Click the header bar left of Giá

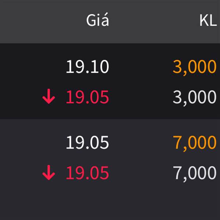(x=42, y=21)
